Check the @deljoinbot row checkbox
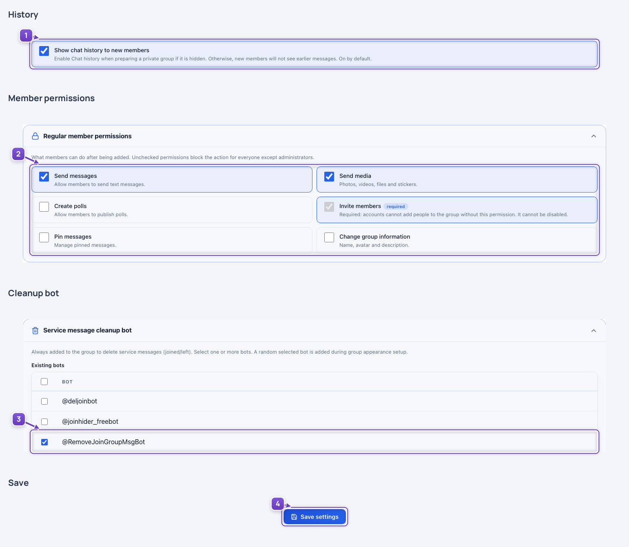629x547 pixels. tap(44, 401)
